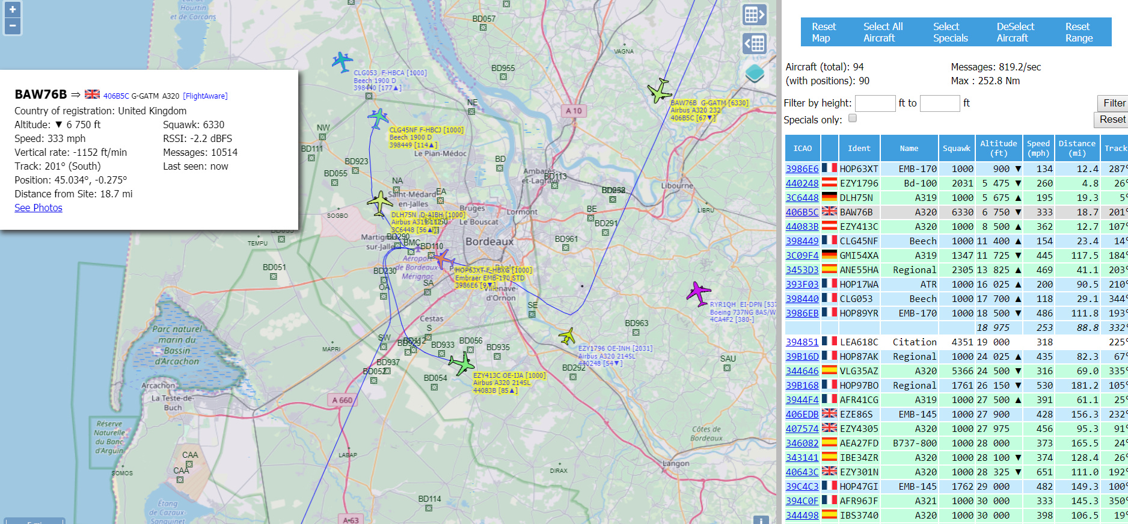Zoom in the map with plus button
The height and width of the screenshot is (524, 1128).
(13, 10)
